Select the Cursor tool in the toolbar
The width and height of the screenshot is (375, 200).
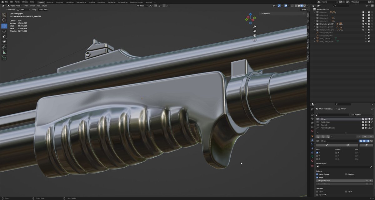coord(4,20)
